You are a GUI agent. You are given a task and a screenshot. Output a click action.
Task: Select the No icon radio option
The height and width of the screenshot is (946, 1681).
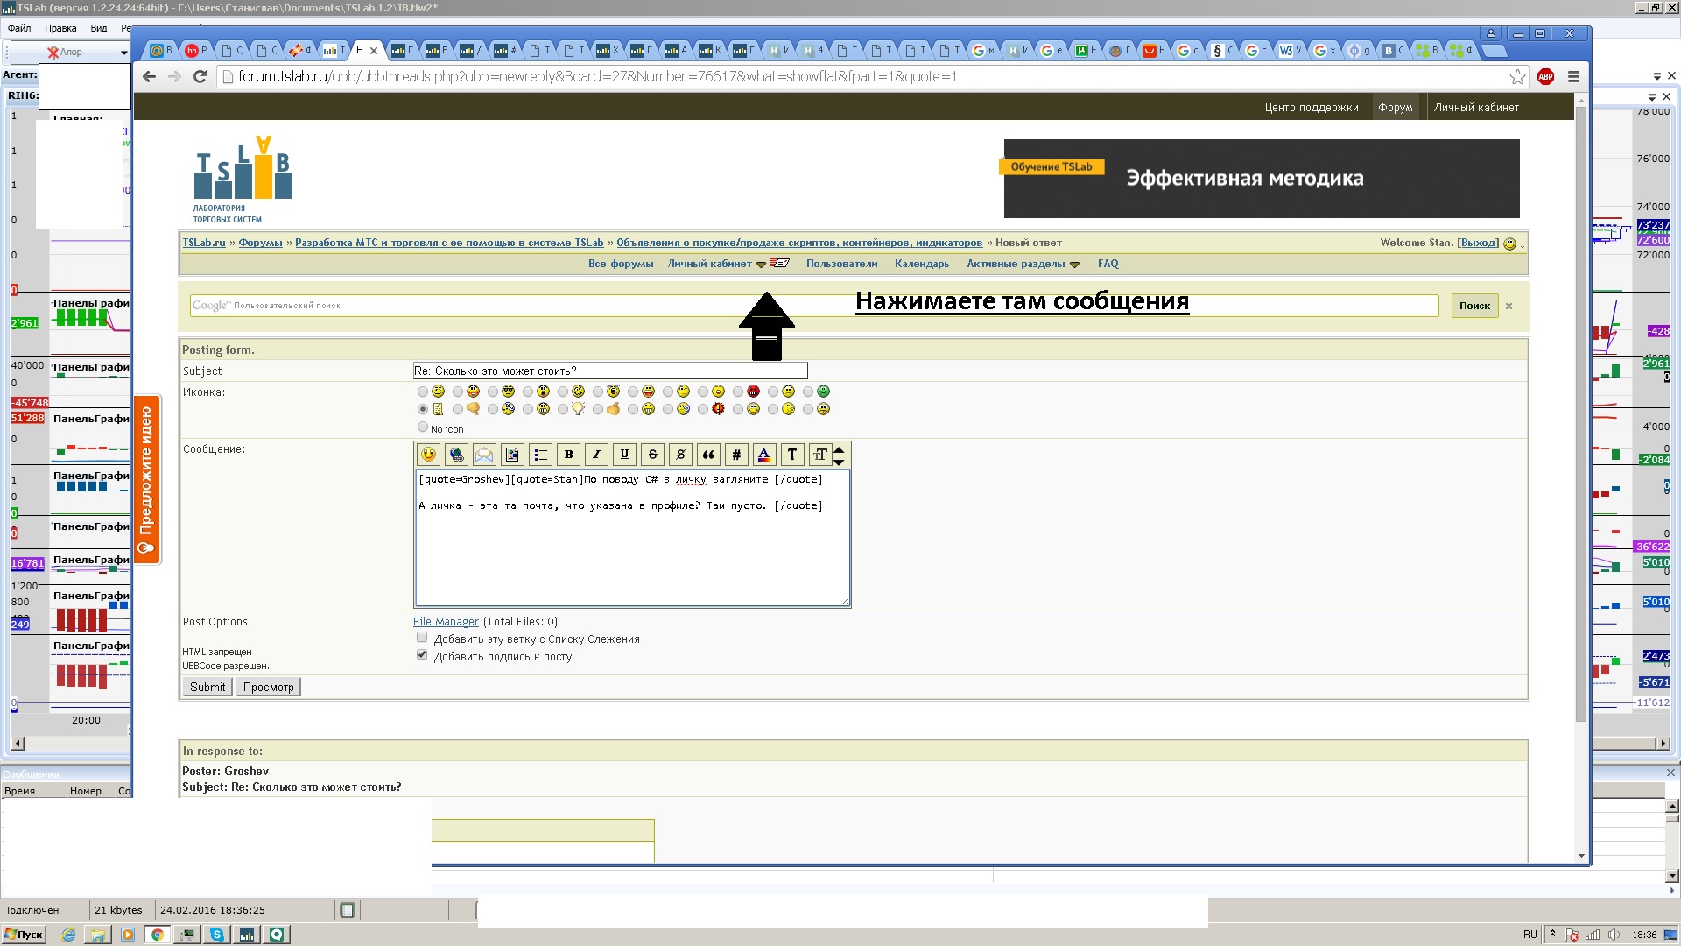[x=423, y=427]
